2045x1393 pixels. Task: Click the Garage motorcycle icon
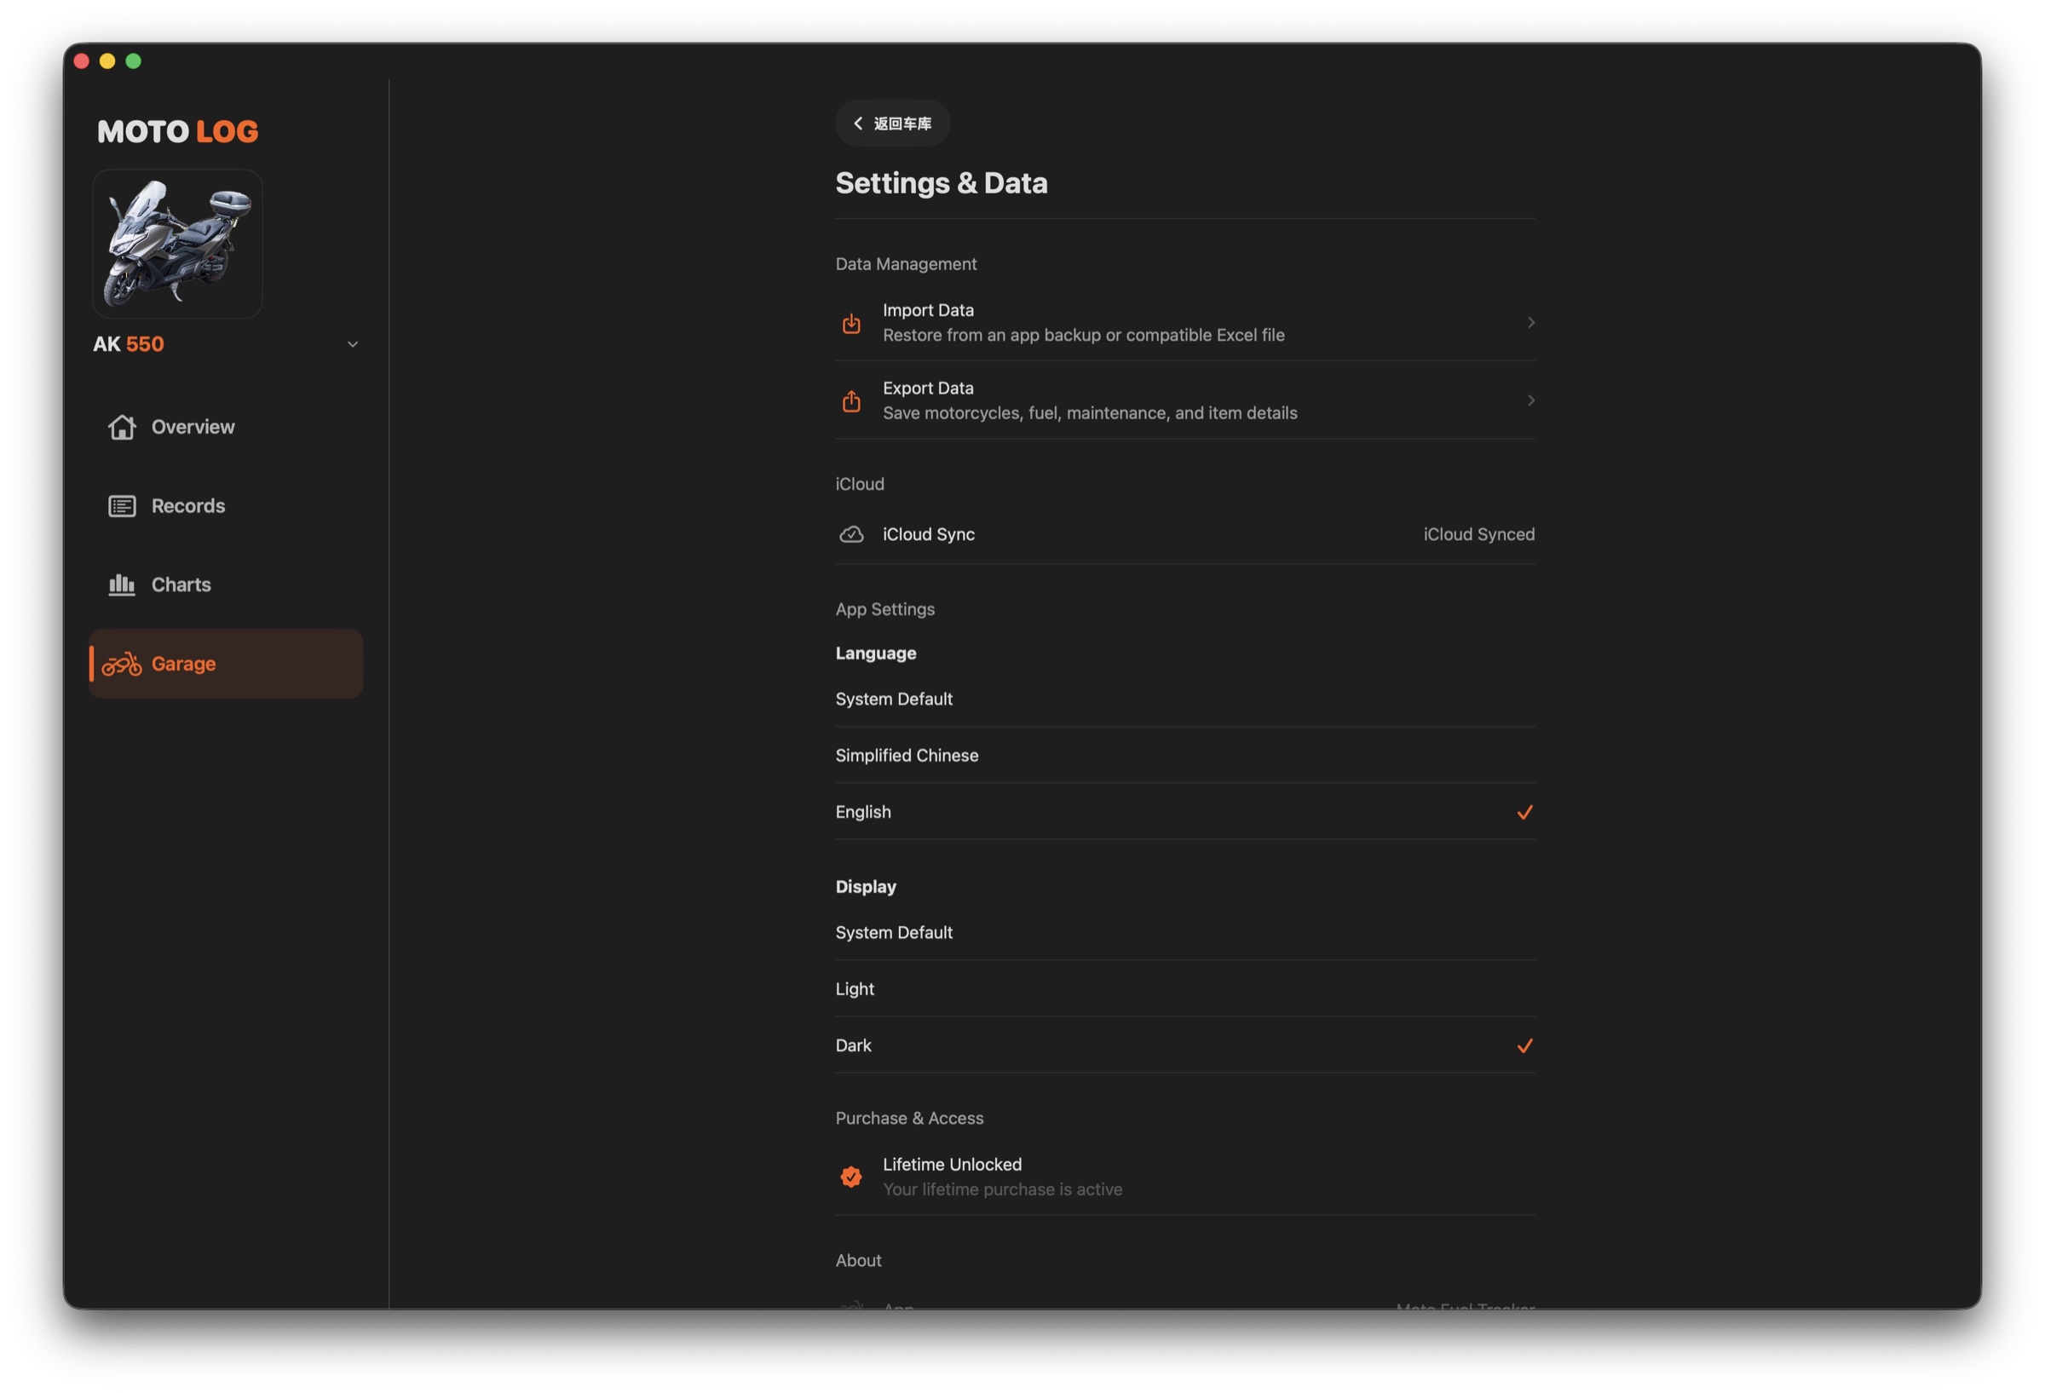point(122,664)
